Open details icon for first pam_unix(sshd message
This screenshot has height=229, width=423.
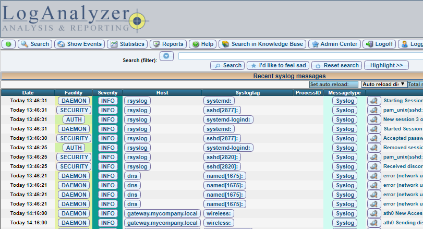pyautogui.click(x=374, y=110)
